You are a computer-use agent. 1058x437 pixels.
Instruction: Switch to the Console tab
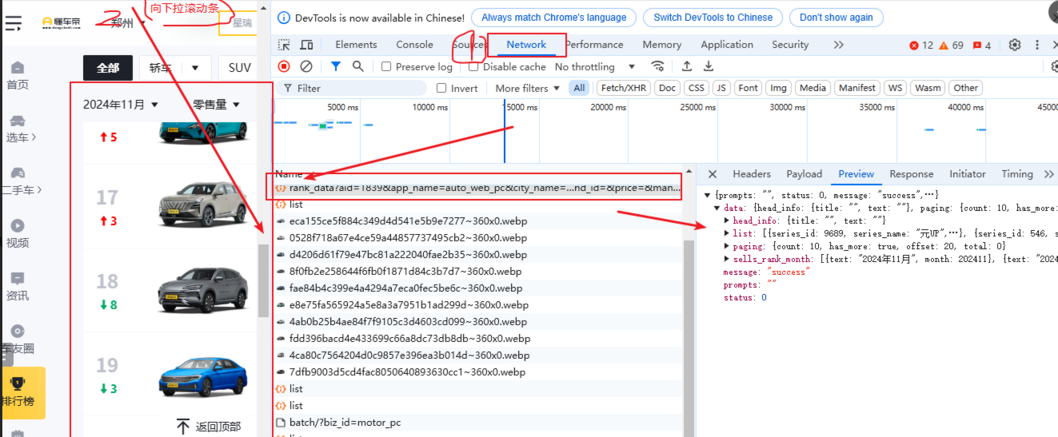[414, 45]
